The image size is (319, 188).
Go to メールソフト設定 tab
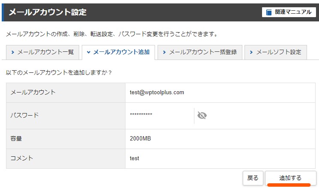coord(276,52)
